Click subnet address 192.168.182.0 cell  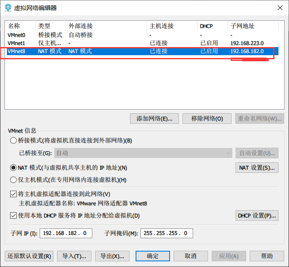(x=247, y=52)
